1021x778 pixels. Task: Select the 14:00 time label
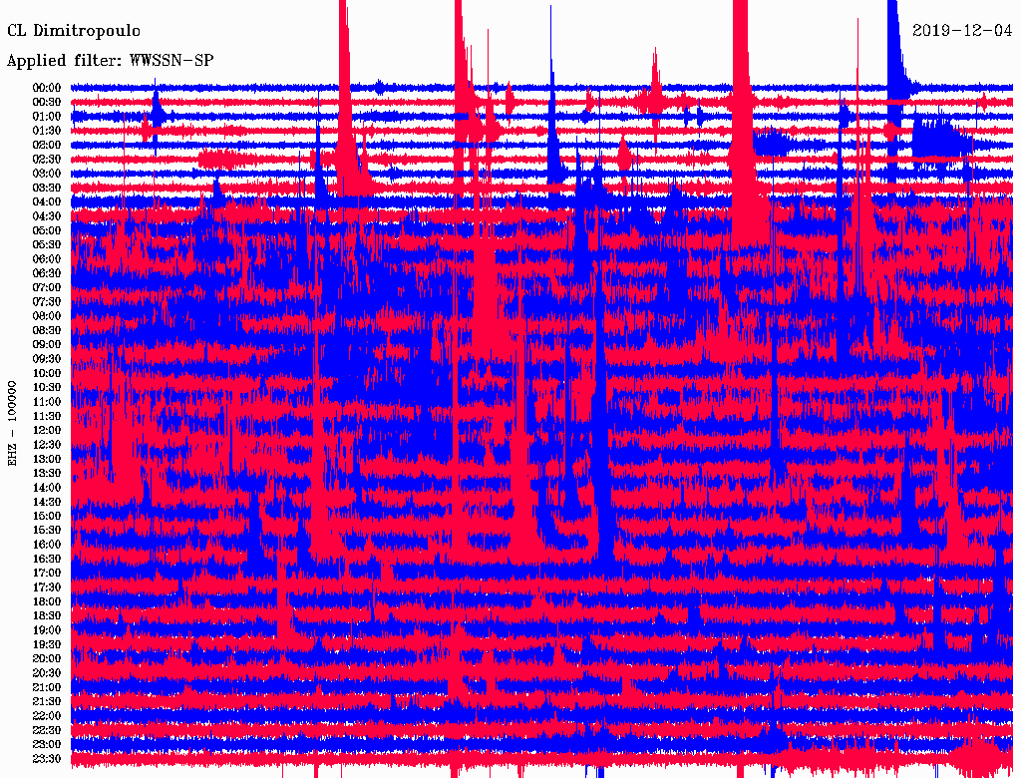(46, 488)
